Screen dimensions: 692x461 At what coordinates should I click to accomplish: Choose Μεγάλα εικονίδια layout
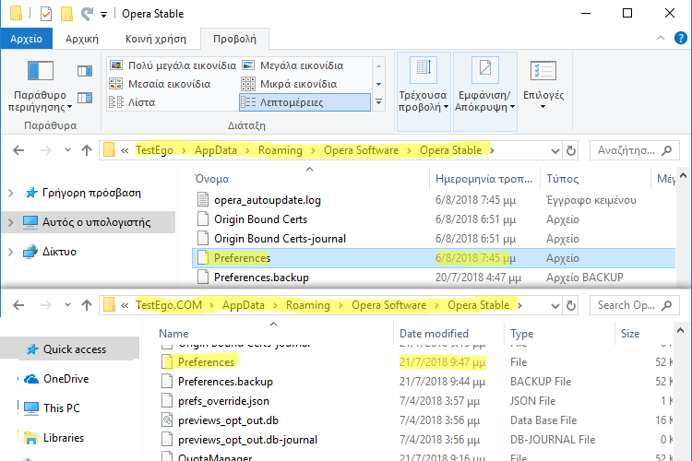tap(293, 65)
